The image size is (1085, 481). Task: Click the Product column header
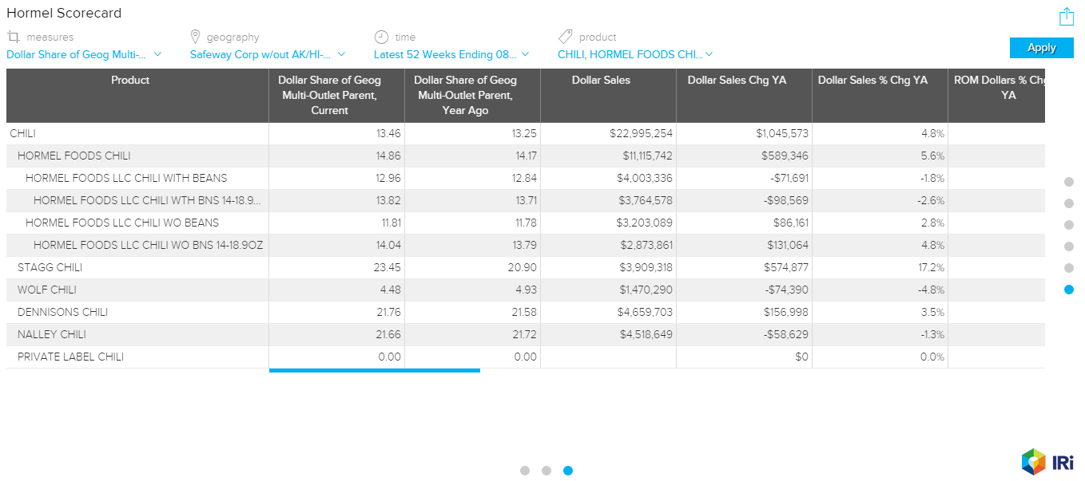pos(130,81)
